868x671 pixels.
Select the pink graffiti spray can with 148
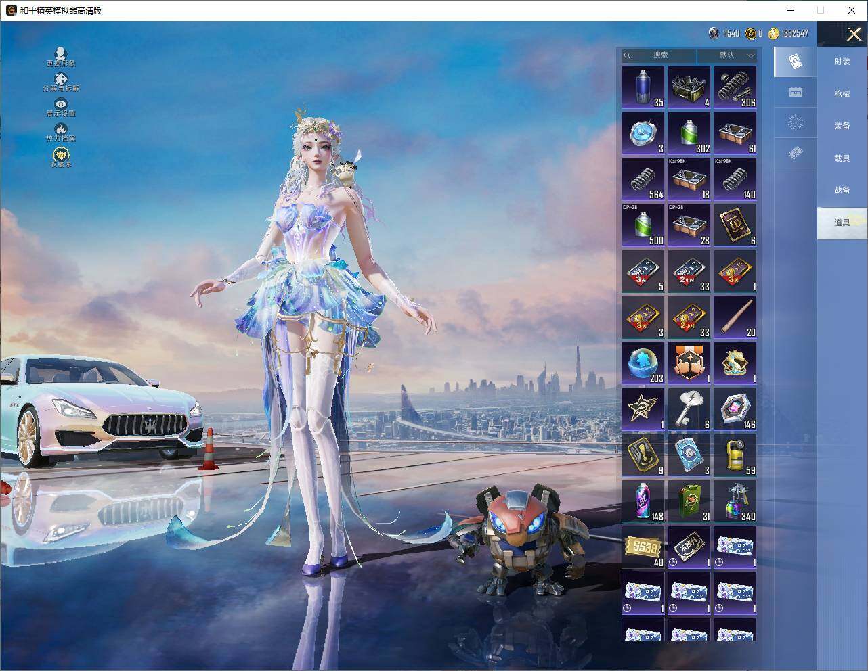pos(643,501)
